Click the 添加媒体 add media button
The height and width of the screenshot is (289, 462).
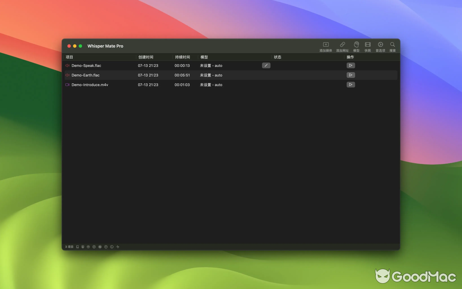click(326, 46)
